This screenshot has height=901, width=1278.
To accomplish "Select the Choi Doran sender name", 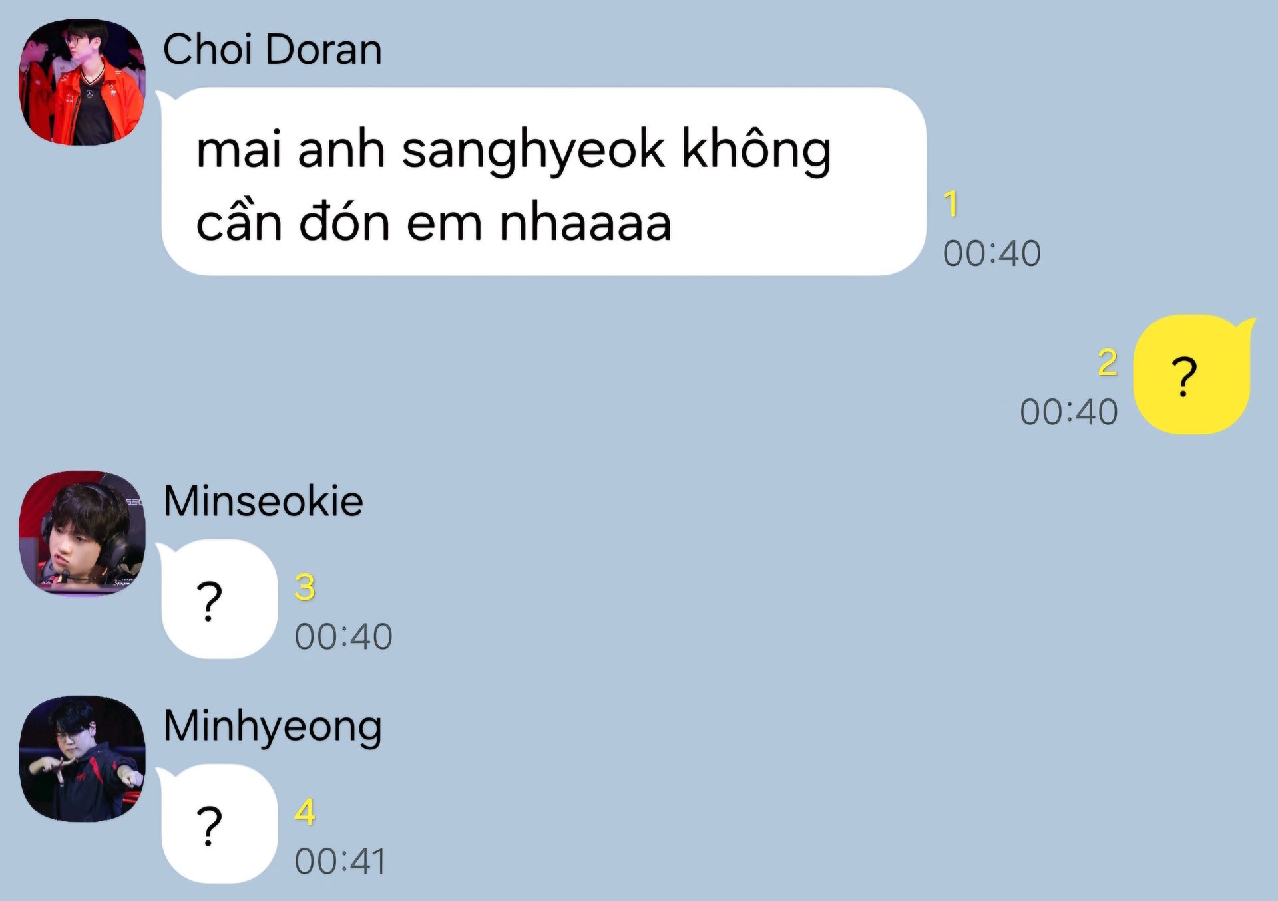I will (x=272, y=49).
